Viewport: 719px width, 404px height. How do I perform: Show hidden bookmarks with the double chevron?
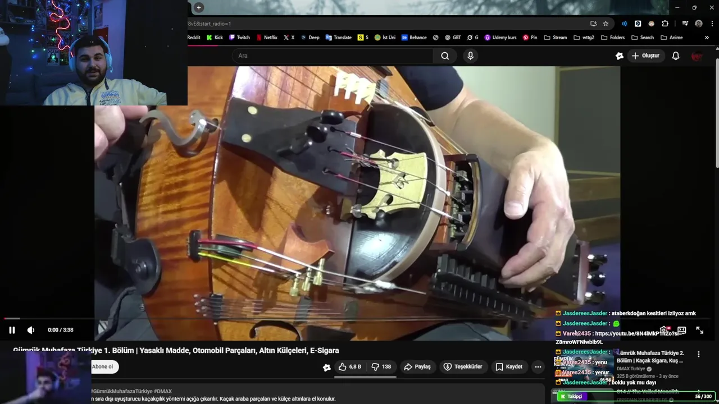[707, 38]
